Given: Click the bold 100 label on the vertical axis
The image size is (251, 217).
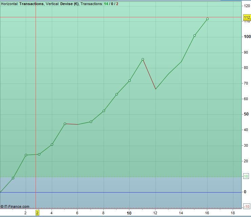Looking at the screenshot, I should click(x=247, y=37).
